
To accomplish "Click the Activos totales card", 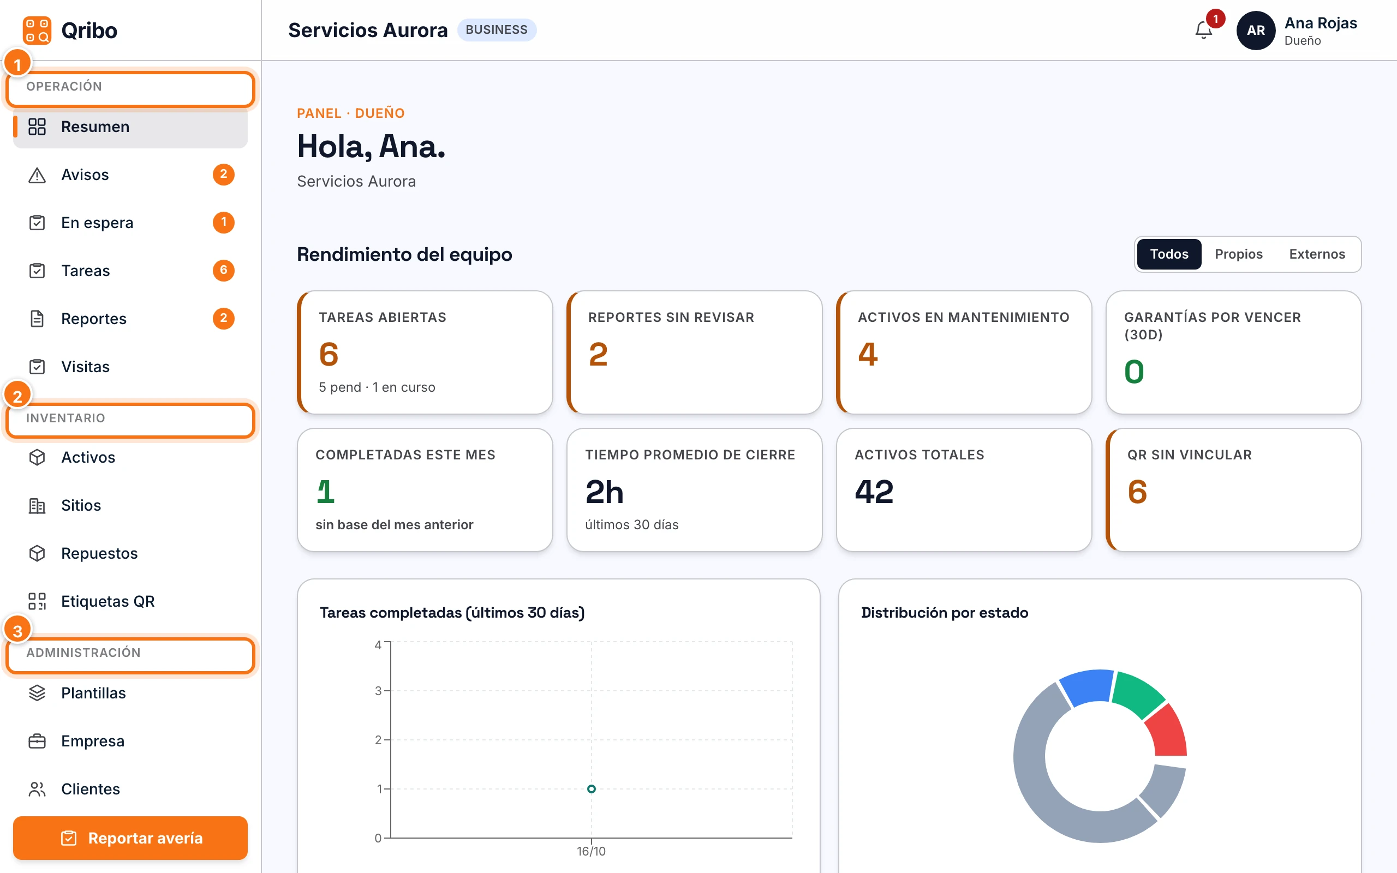I will pyautogui.click(x=964, y=489).
